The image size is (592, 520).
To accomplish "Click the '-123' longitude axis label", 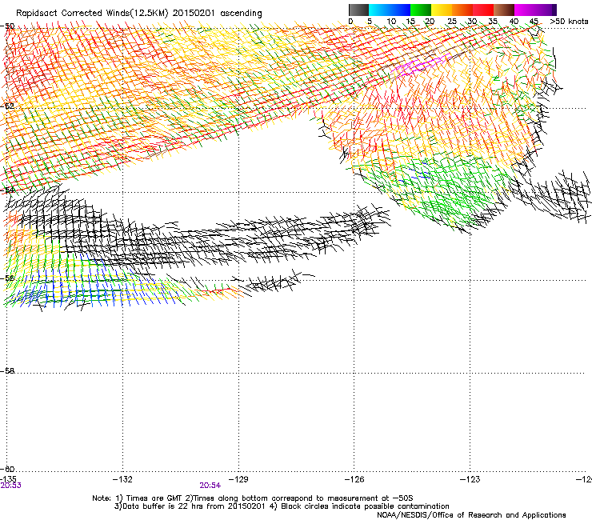I will [x=470, y=479].
